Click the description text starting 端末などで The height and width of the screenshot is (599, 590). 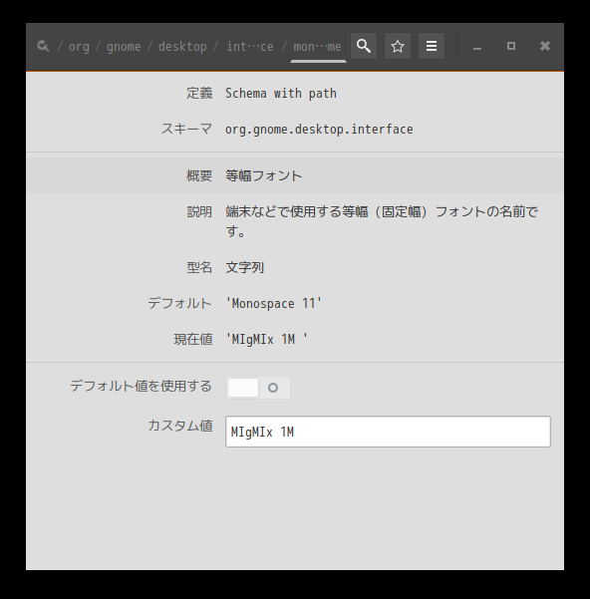point(382,221)
